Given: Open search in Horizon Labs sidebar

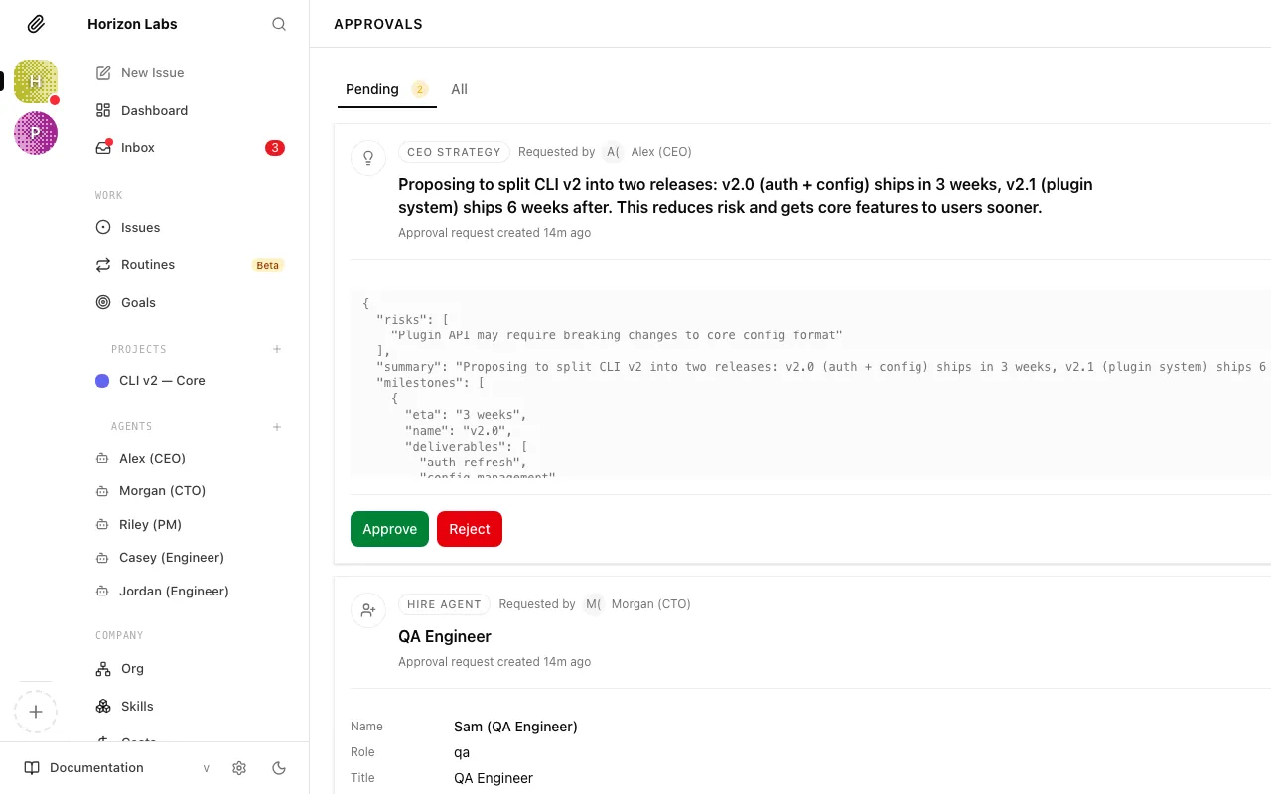Looking at the screenshot, I should pos(279,24).
